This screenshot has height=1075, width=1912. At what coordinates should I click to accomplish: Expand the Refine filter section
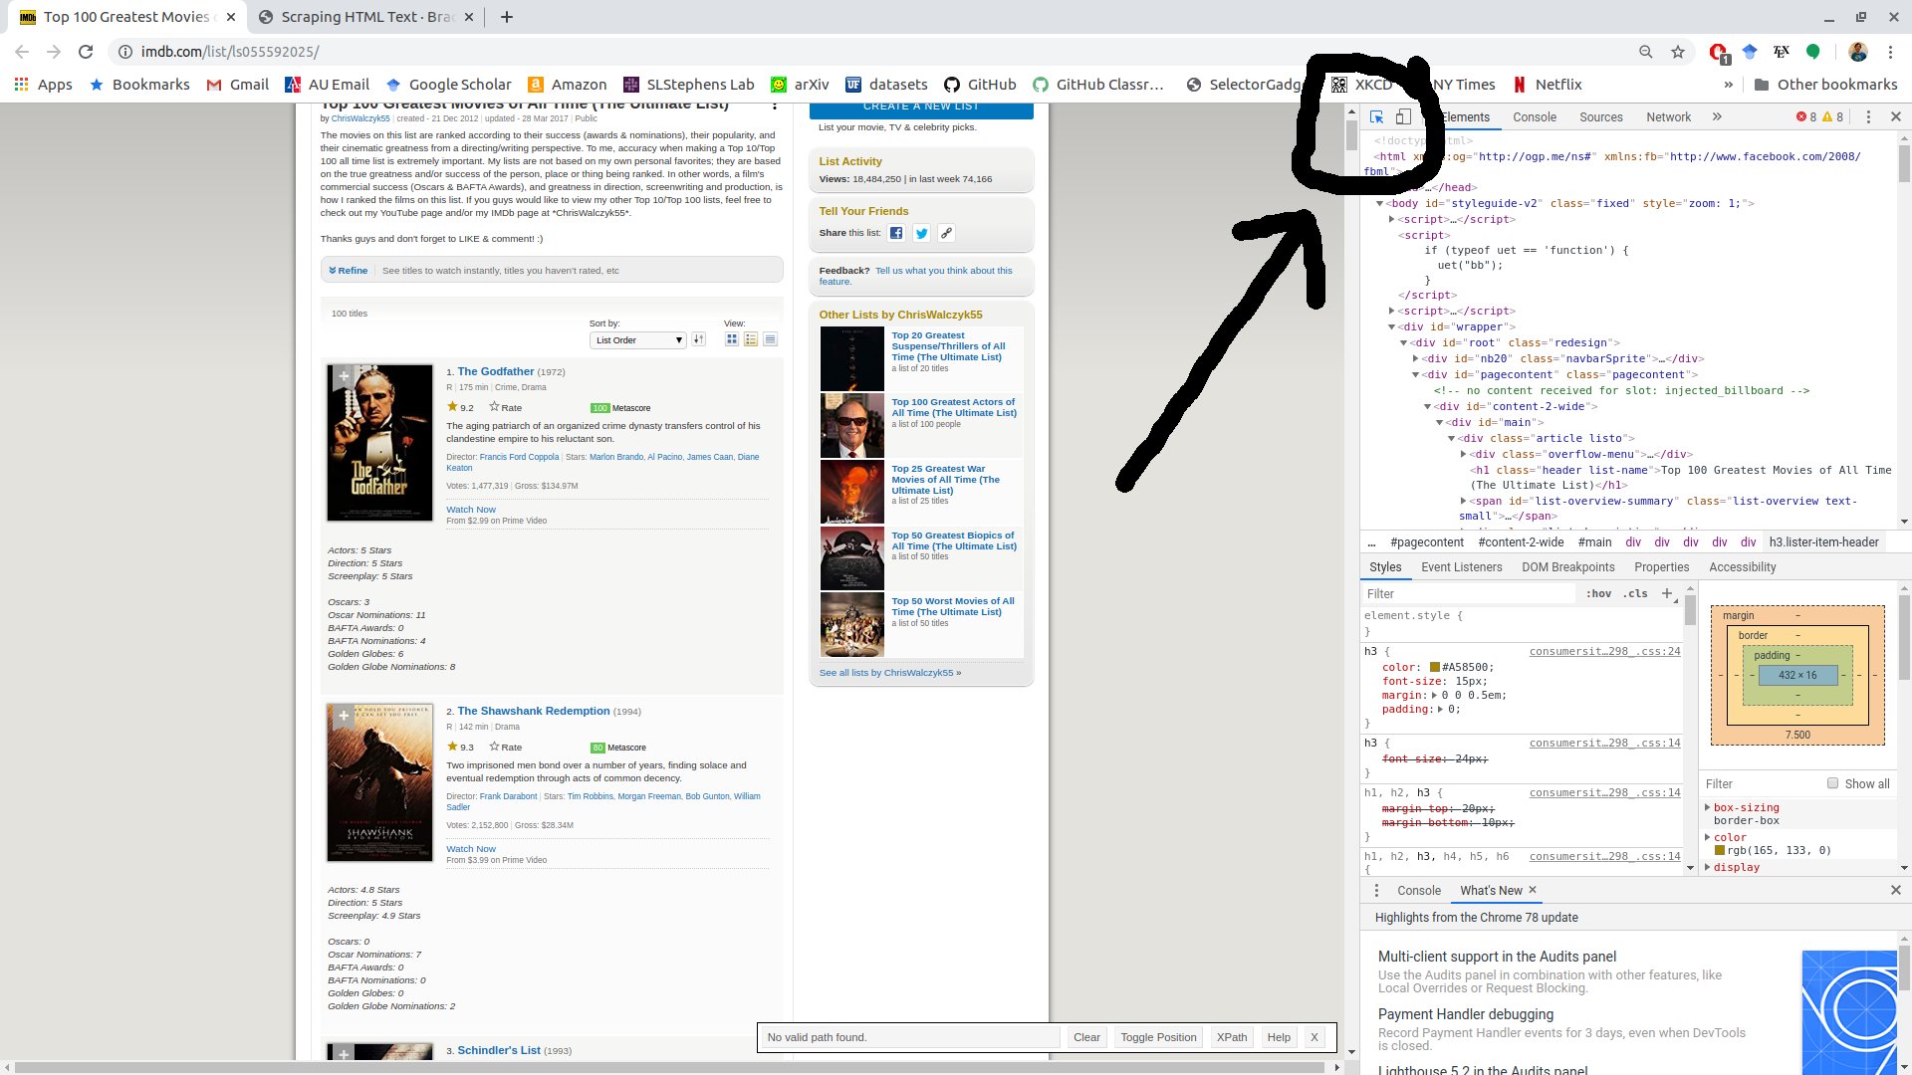pyautogui.click(x=349, y=271)
